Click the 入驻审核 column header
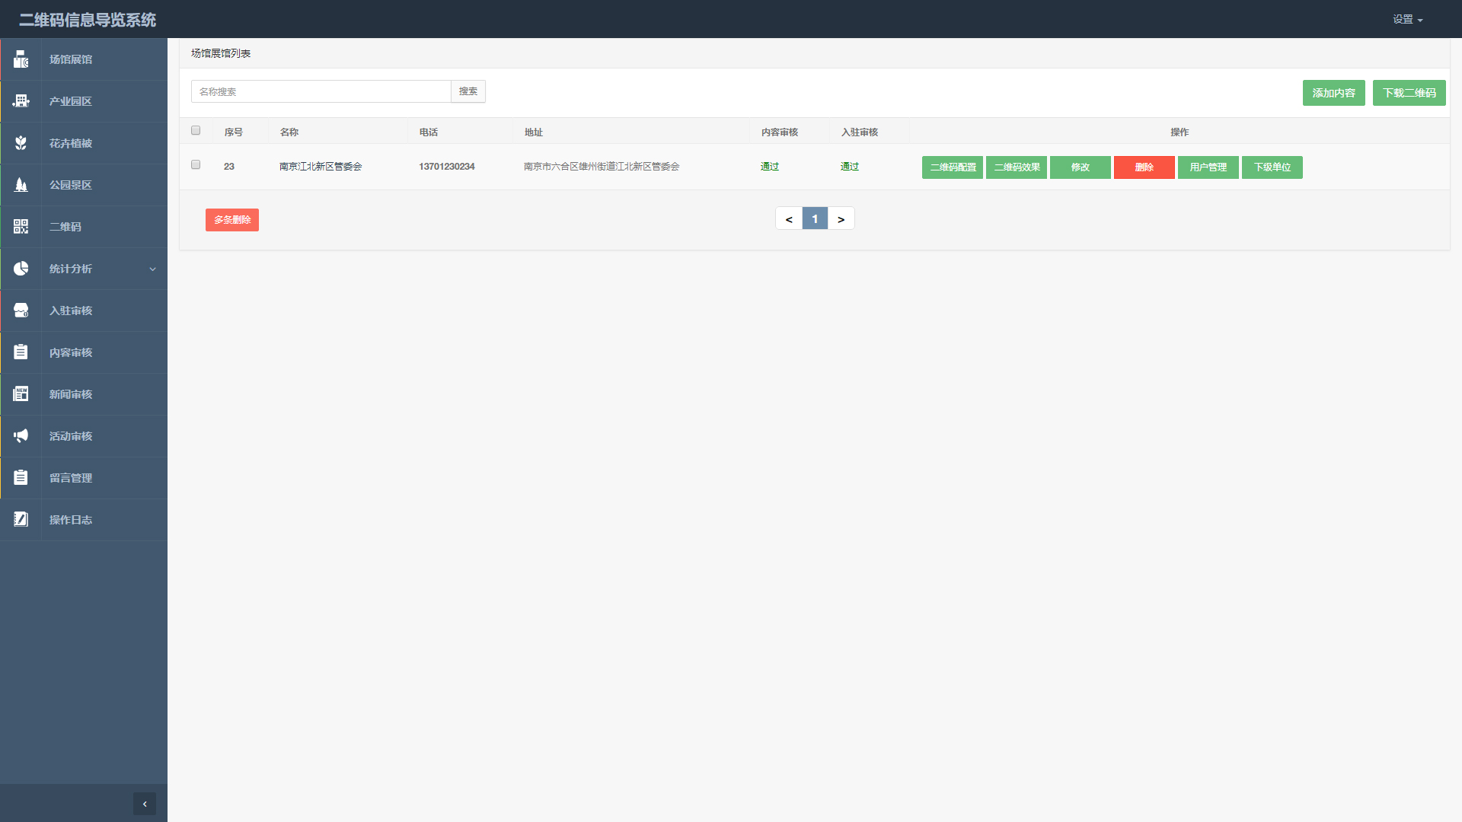The width and height of the screenshot is (1462, 822). (860, 132)
